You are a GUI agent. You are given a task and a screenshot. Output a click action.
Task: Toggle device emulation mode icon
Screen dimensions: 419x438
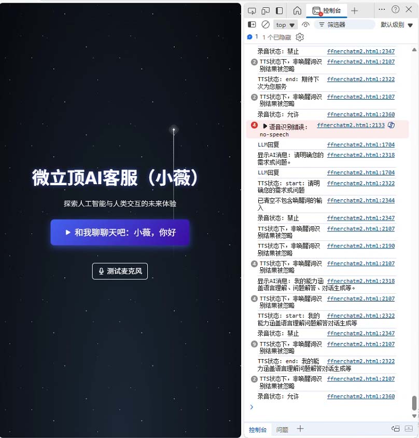266,10
